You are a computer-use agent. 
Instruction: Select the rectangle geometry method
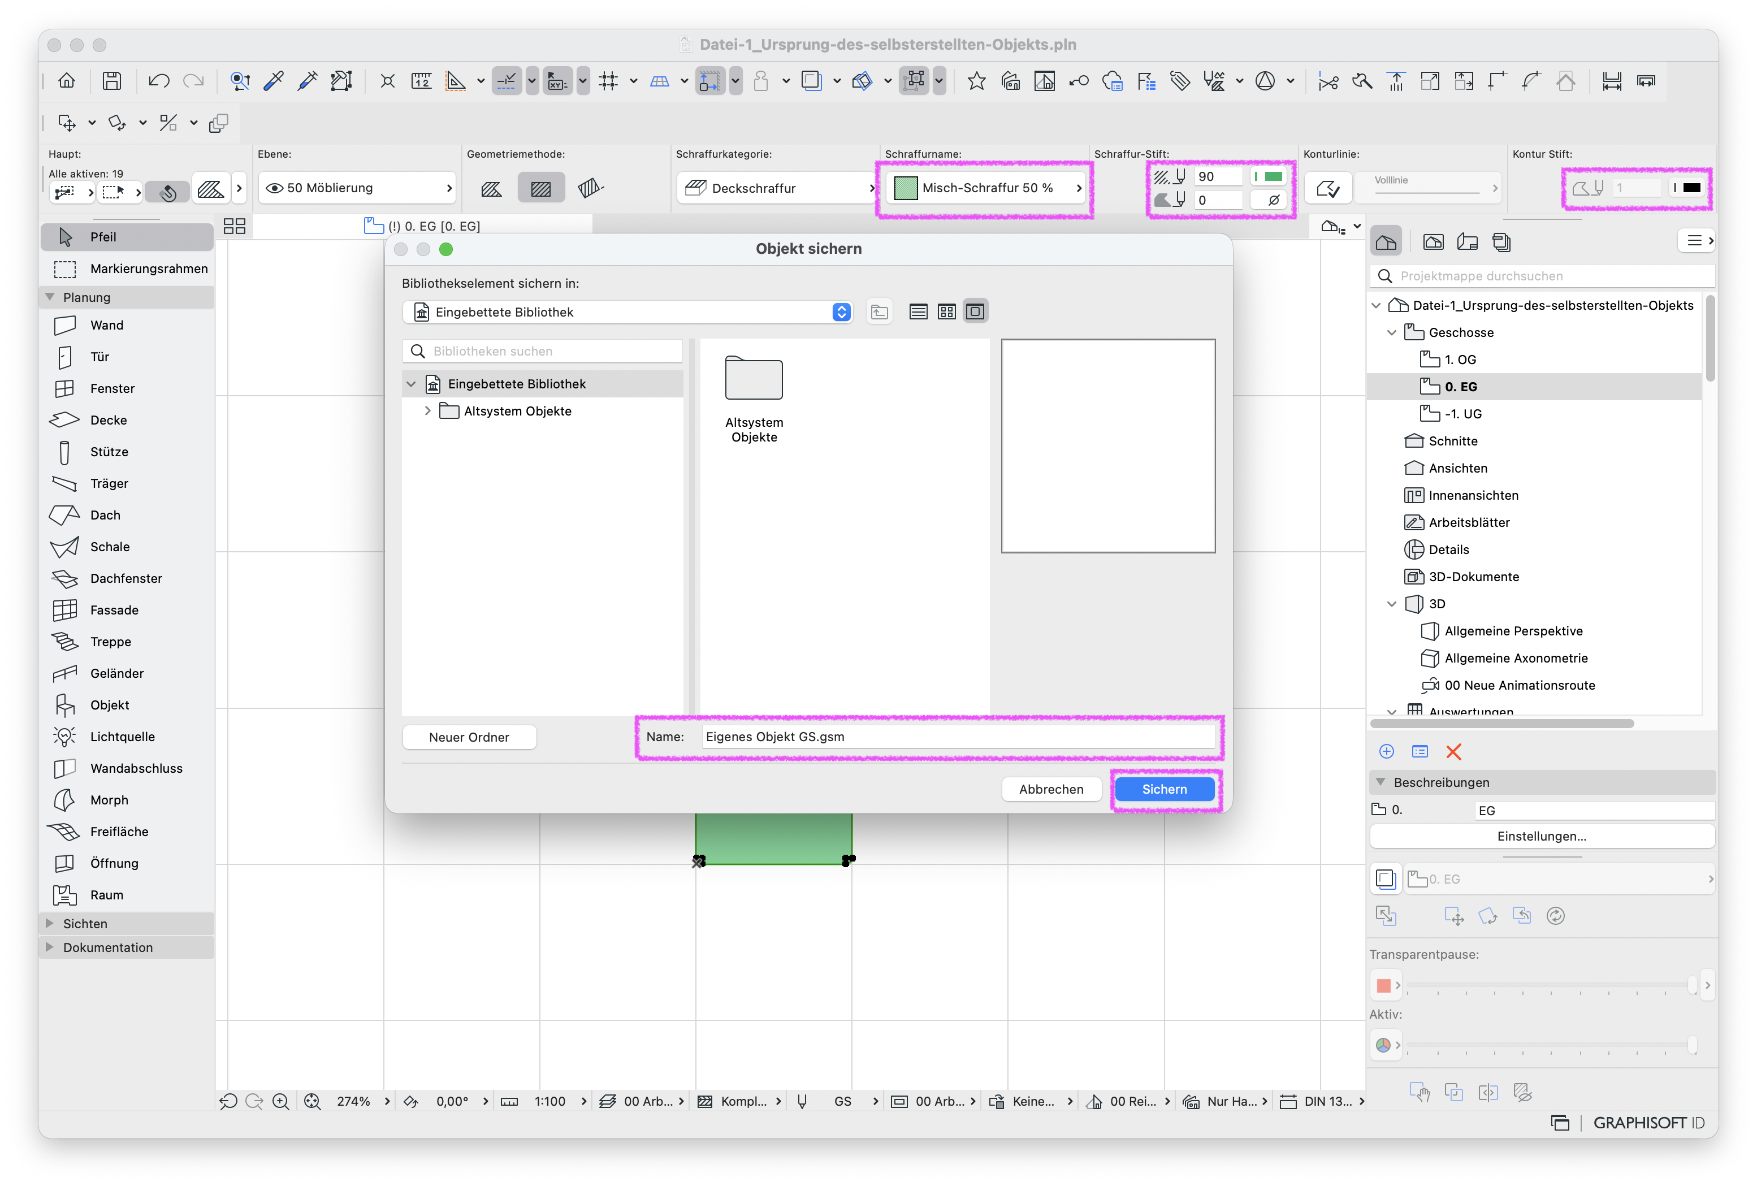point(540,188)
